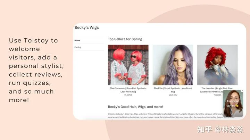Click the 70.00 NIS price label
The height and width of the screenshot is (140, 250).
(217, 95)
